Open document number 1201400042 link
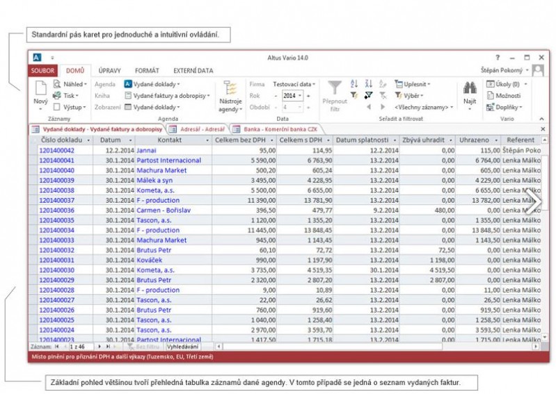556x394 pixels. pyautogui.click(x=56, y=150)
